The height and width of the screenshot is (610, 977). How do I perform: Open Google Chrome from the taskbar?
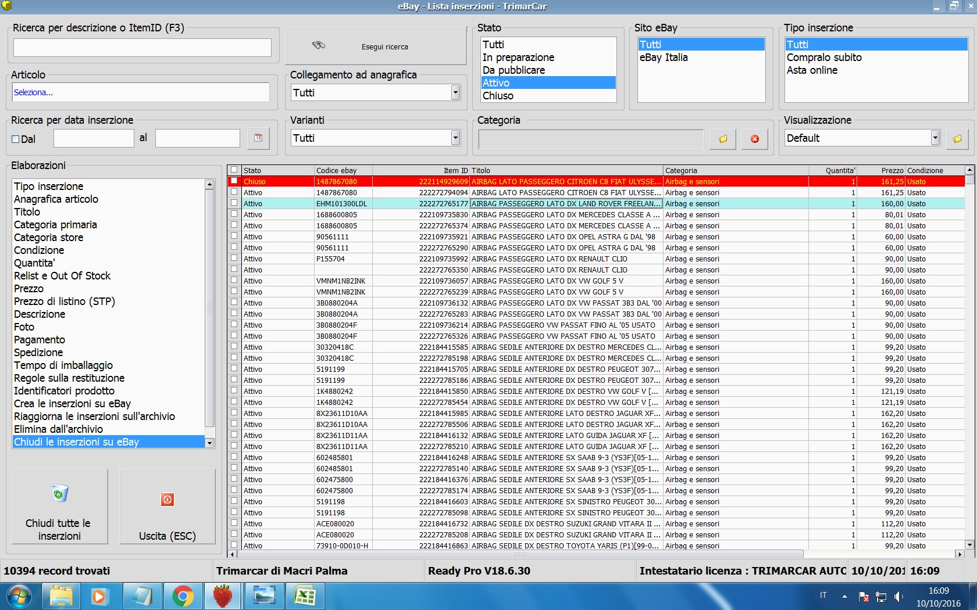point(183,597)
